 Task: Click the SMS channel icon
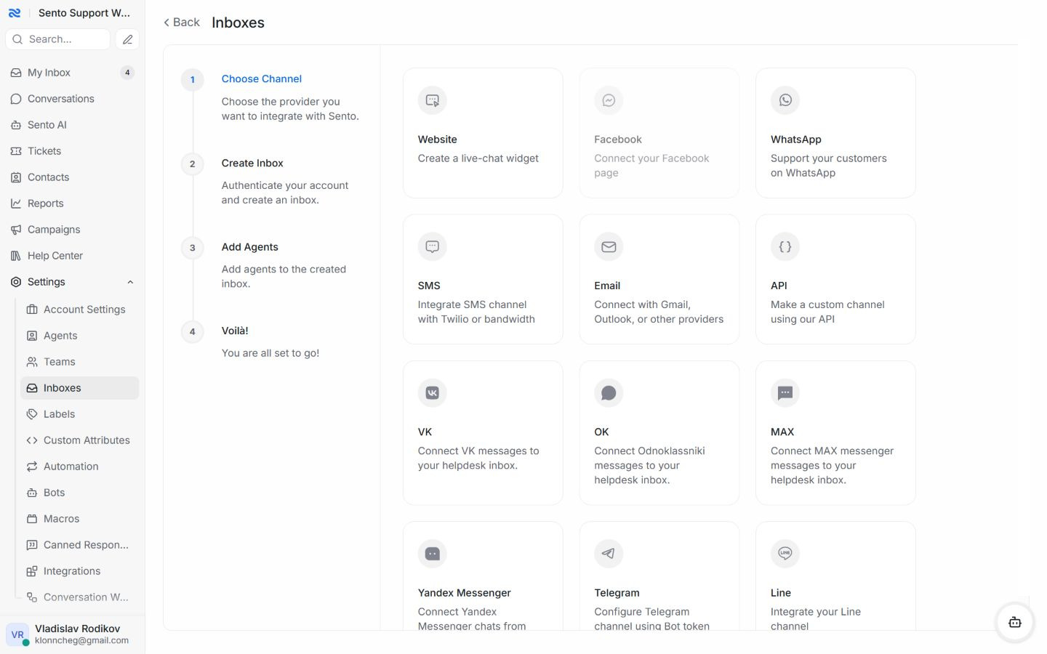click(x=432, y=246)
